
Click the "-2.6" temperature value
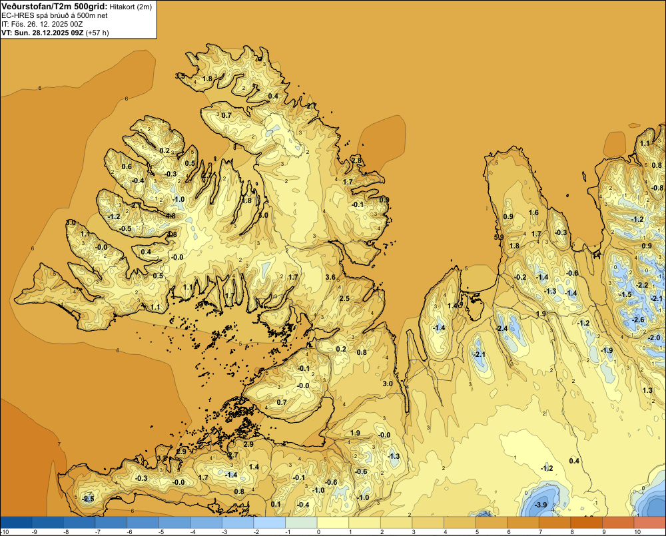pos(637,320)
